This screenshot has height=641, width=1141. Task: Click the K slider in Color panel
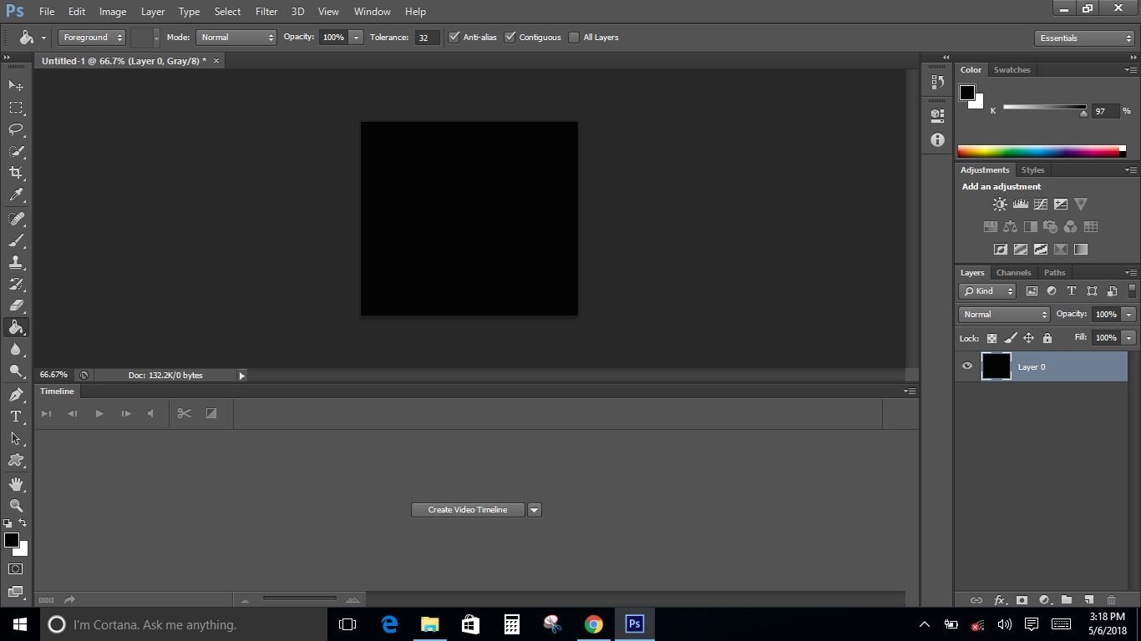click(x=1045, y=108)
